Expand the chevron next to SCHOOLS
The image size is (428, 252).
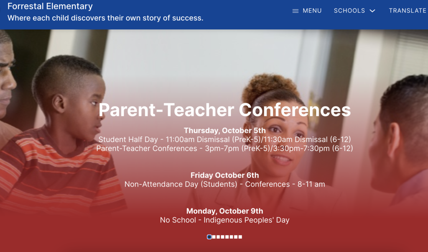coord(372,11)
